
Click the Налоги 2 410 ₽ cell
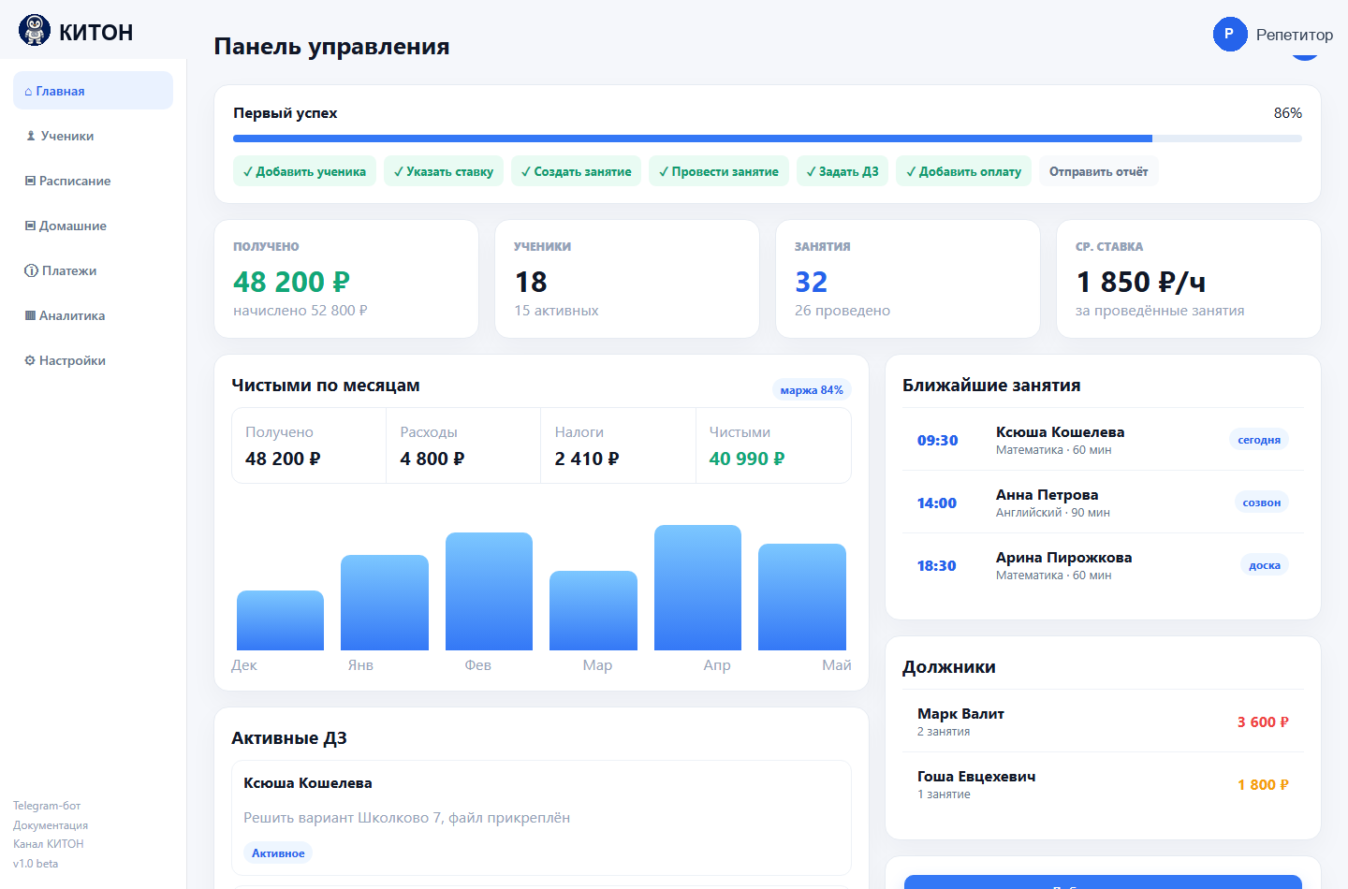pyautogui.click(x=618, y=445)
